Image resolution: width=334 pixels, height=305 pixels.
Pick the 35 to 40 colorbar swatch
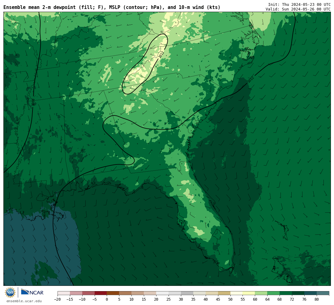199,293
